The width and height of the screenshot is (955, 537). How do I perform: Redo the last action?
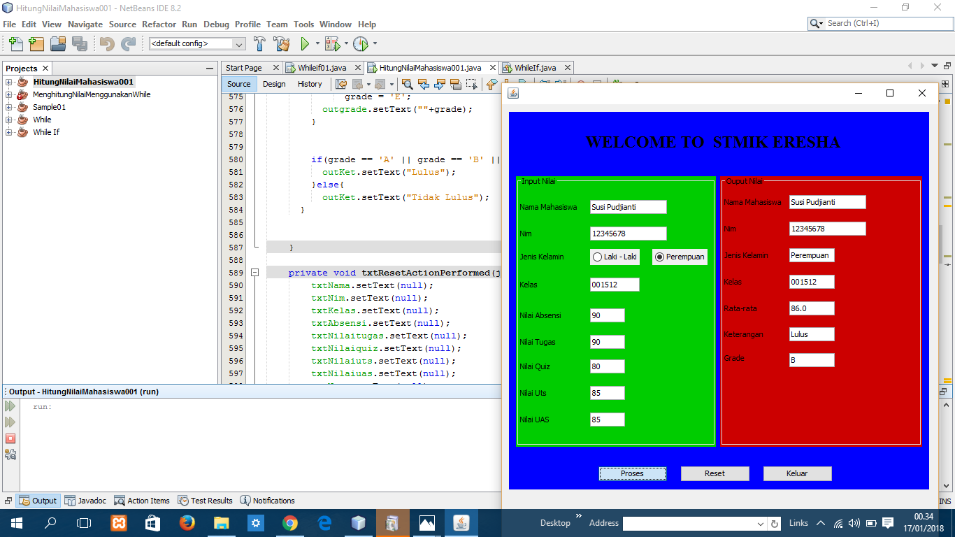128,43
